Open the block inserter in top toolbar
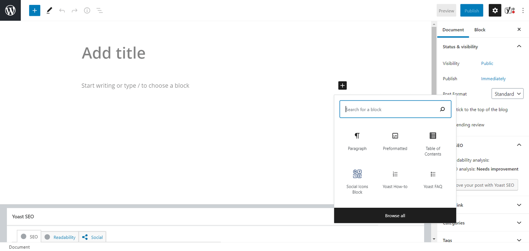 (35, 11)
